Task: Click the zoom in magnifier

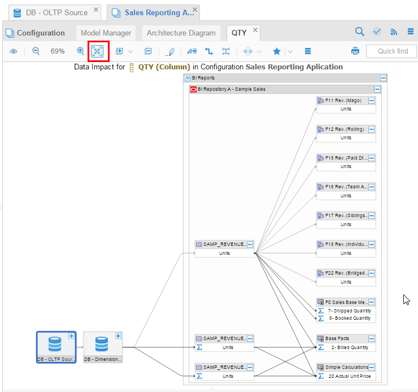Action: (80, 51)
